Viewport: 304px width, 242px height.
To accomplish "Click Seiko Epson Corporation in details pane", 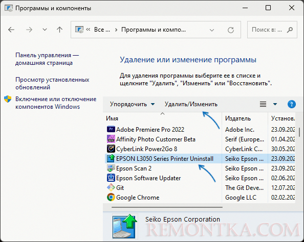I will 183,219.
